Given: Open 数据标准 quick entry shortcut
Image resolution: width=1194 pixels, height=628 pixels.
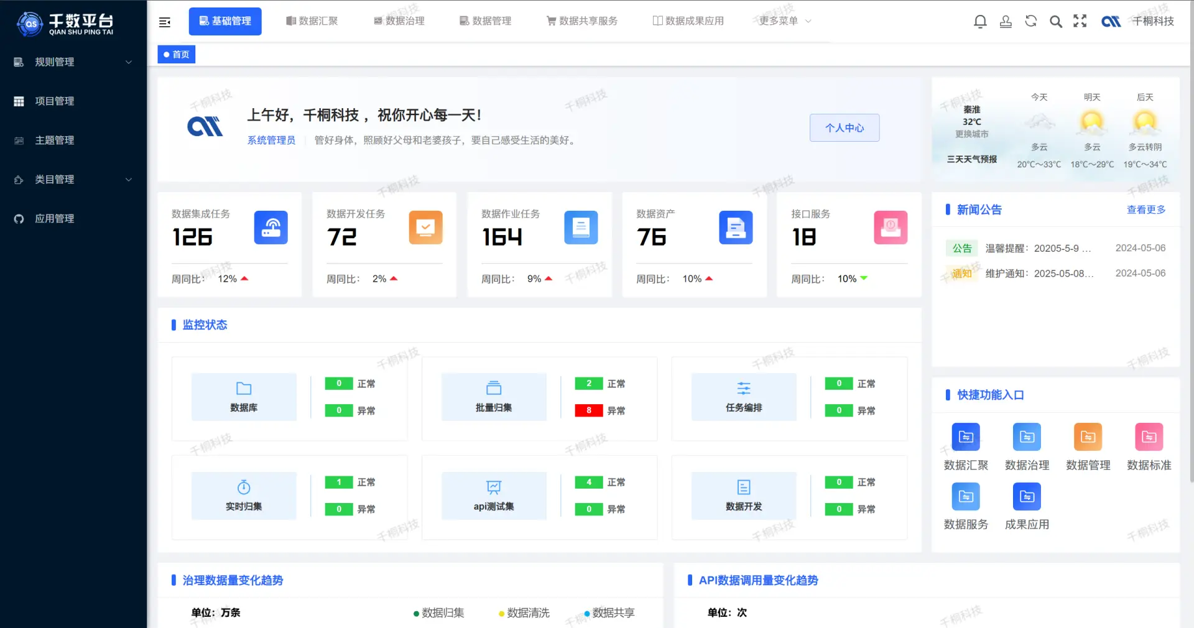Looking at the screenshot, I should click(1149, 447).
